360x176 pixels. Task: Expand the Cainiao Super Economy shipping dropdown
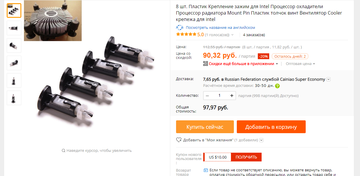pos(328,79)
